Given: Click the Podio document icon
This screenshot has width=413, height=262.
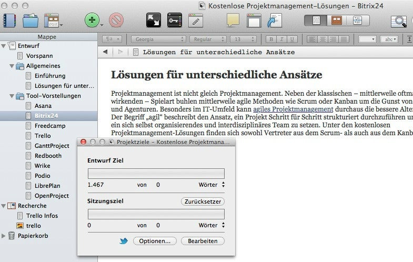Looking at the screenshot, I should pos(28,176).
